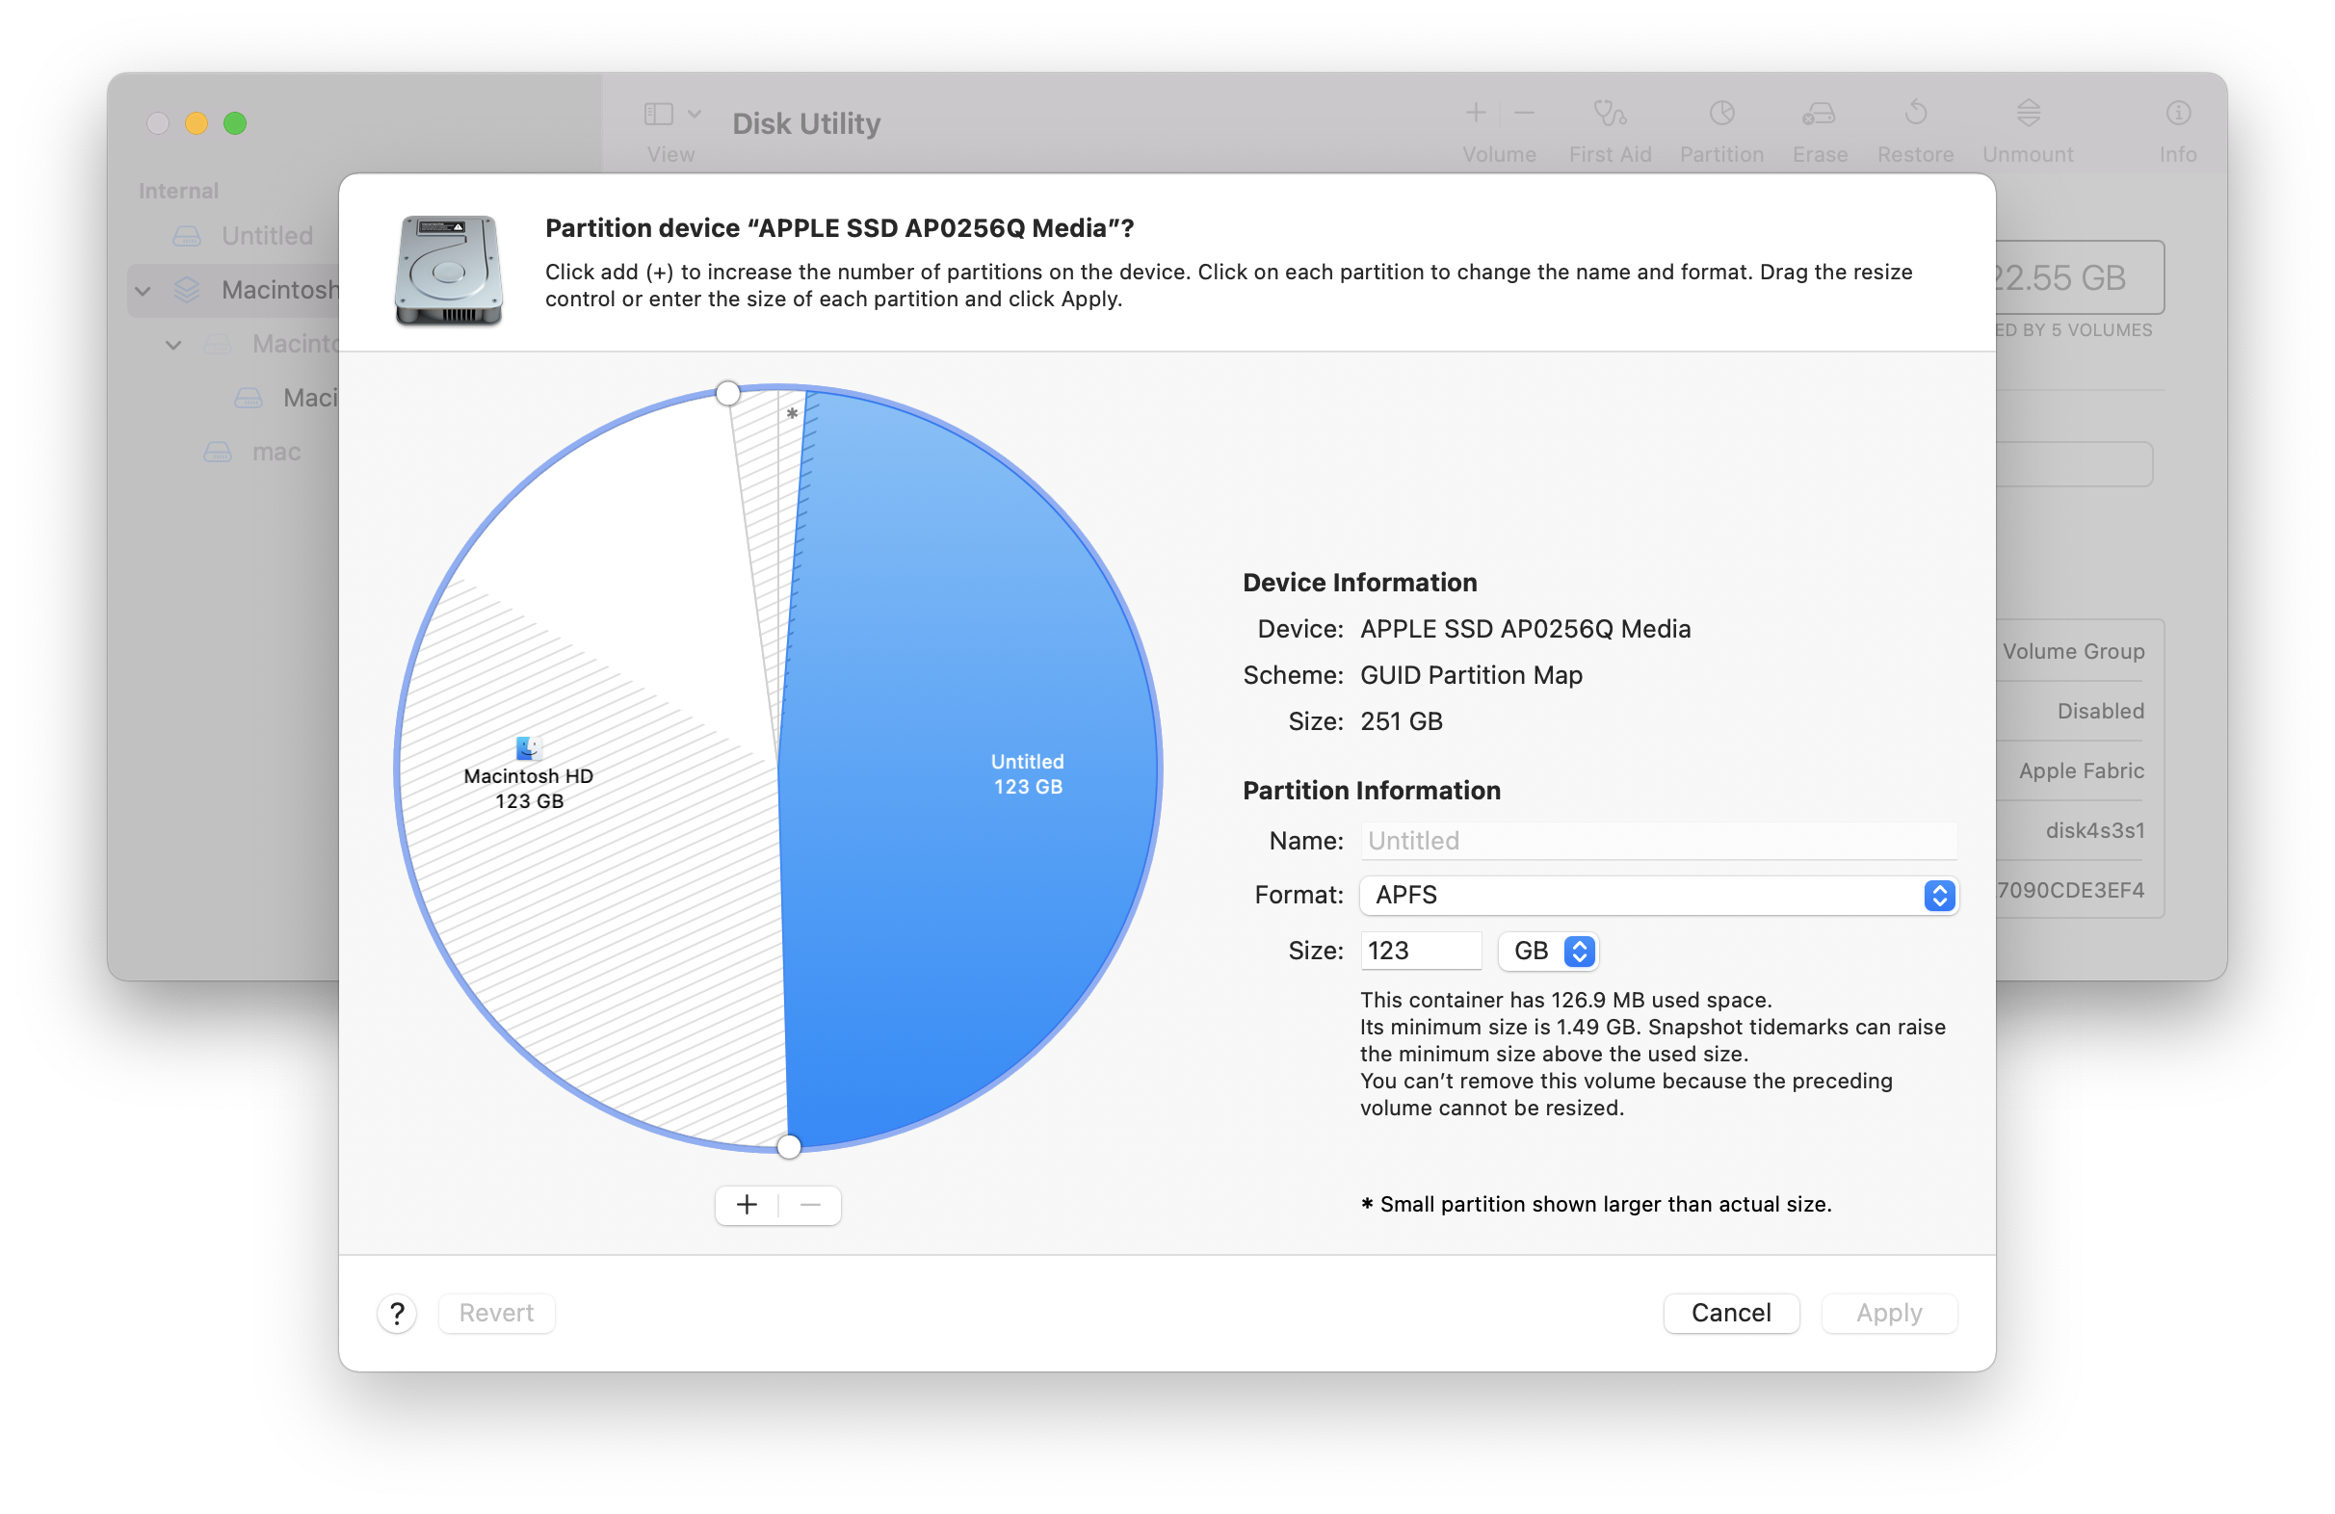Collapse the Macintosh HD sidebar group
Viewport: 2335px width, 1514px height.
144,291
